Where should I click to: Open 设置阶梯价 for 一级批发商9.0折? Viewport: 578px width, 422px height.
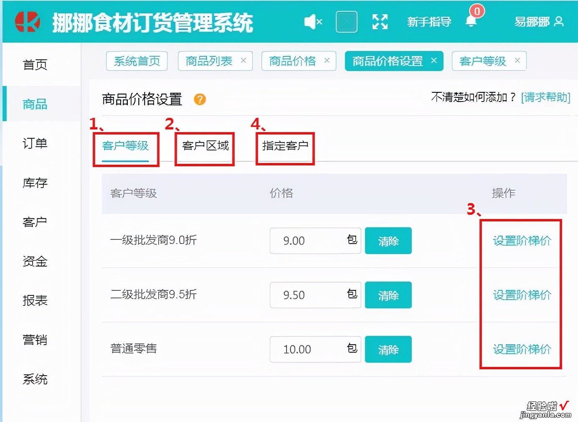point(522,241)
